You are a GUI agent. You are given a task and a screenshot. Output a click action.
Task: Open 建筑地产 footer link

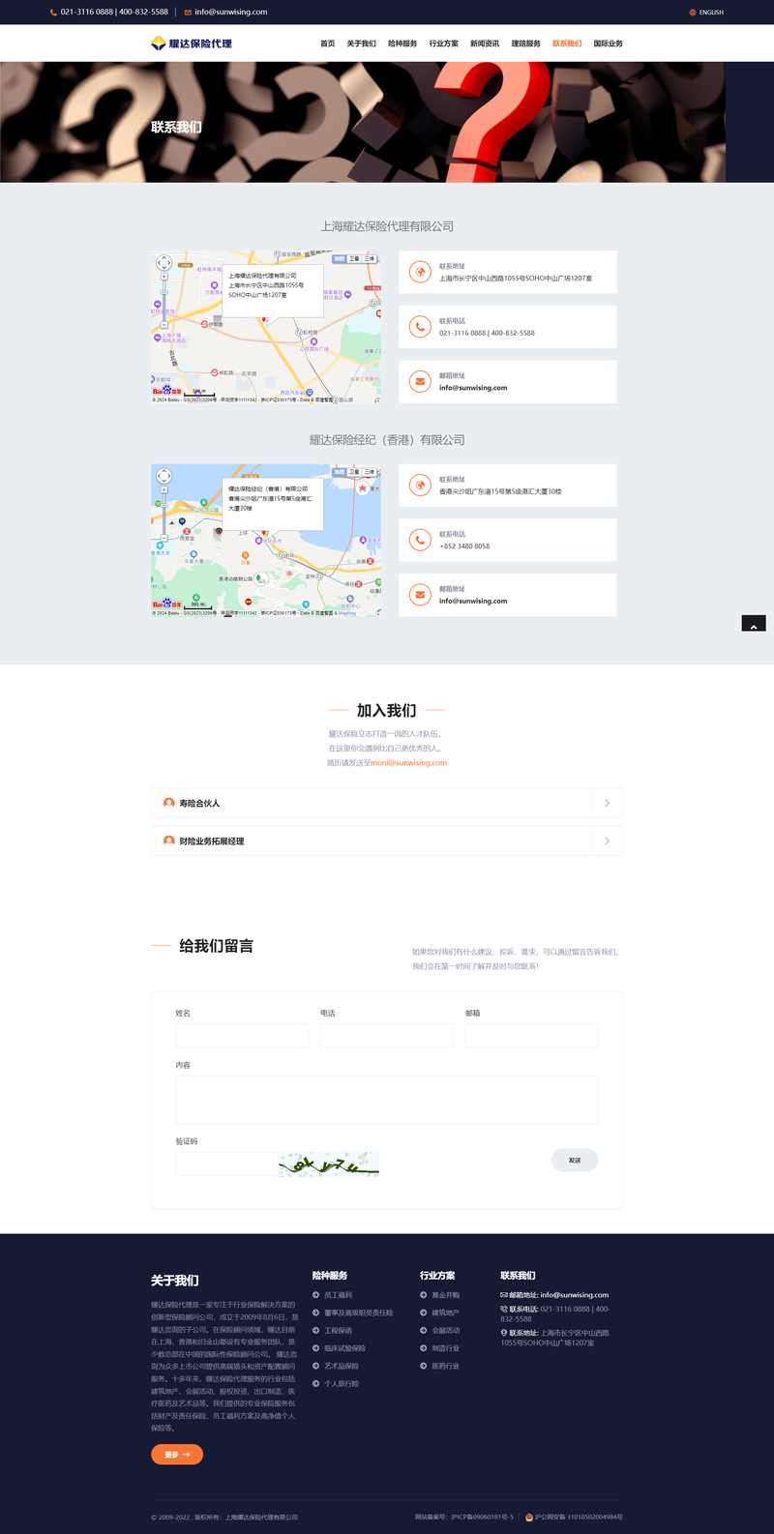[x=446, y=1313]
